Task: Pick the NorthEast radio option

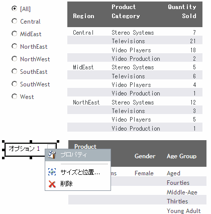Action: click(15, 46)
